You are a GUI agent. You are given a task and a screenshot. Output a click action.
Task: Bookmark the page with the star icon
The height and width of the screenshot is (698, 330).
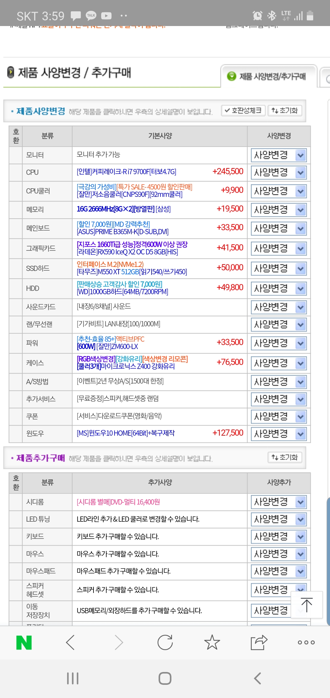point(212,642)
